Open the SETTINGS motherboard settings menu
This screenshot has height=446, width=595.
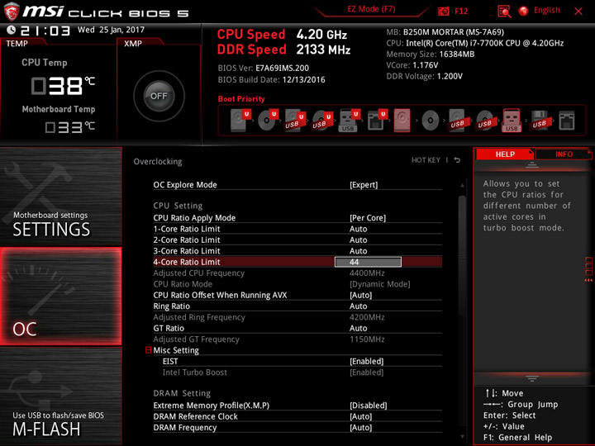(60, 197)
